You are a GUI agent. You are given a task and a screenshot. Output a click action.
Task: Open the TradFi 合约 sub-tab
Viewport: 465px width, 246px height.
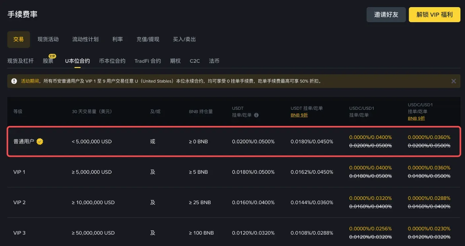(148, 61)
